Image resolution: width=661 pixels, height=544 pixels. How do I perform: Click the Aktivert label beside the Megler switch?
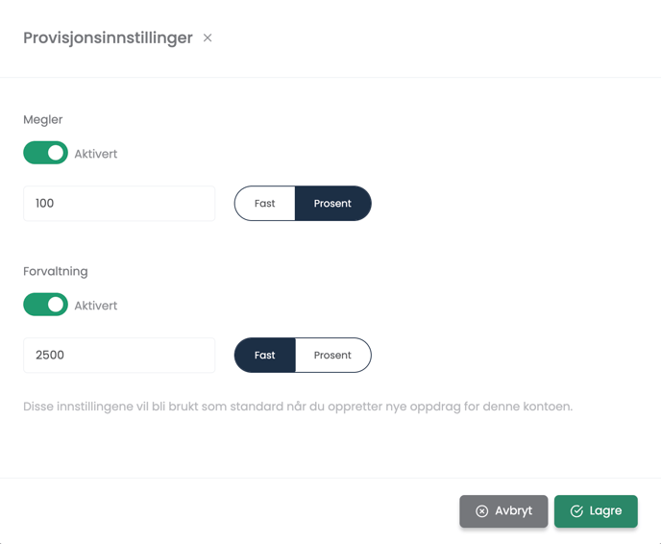(96, 154)
